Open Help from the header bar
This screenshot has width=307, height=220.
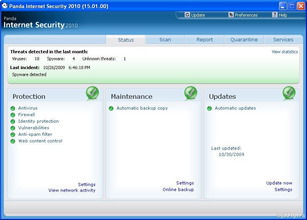point(283,15)
